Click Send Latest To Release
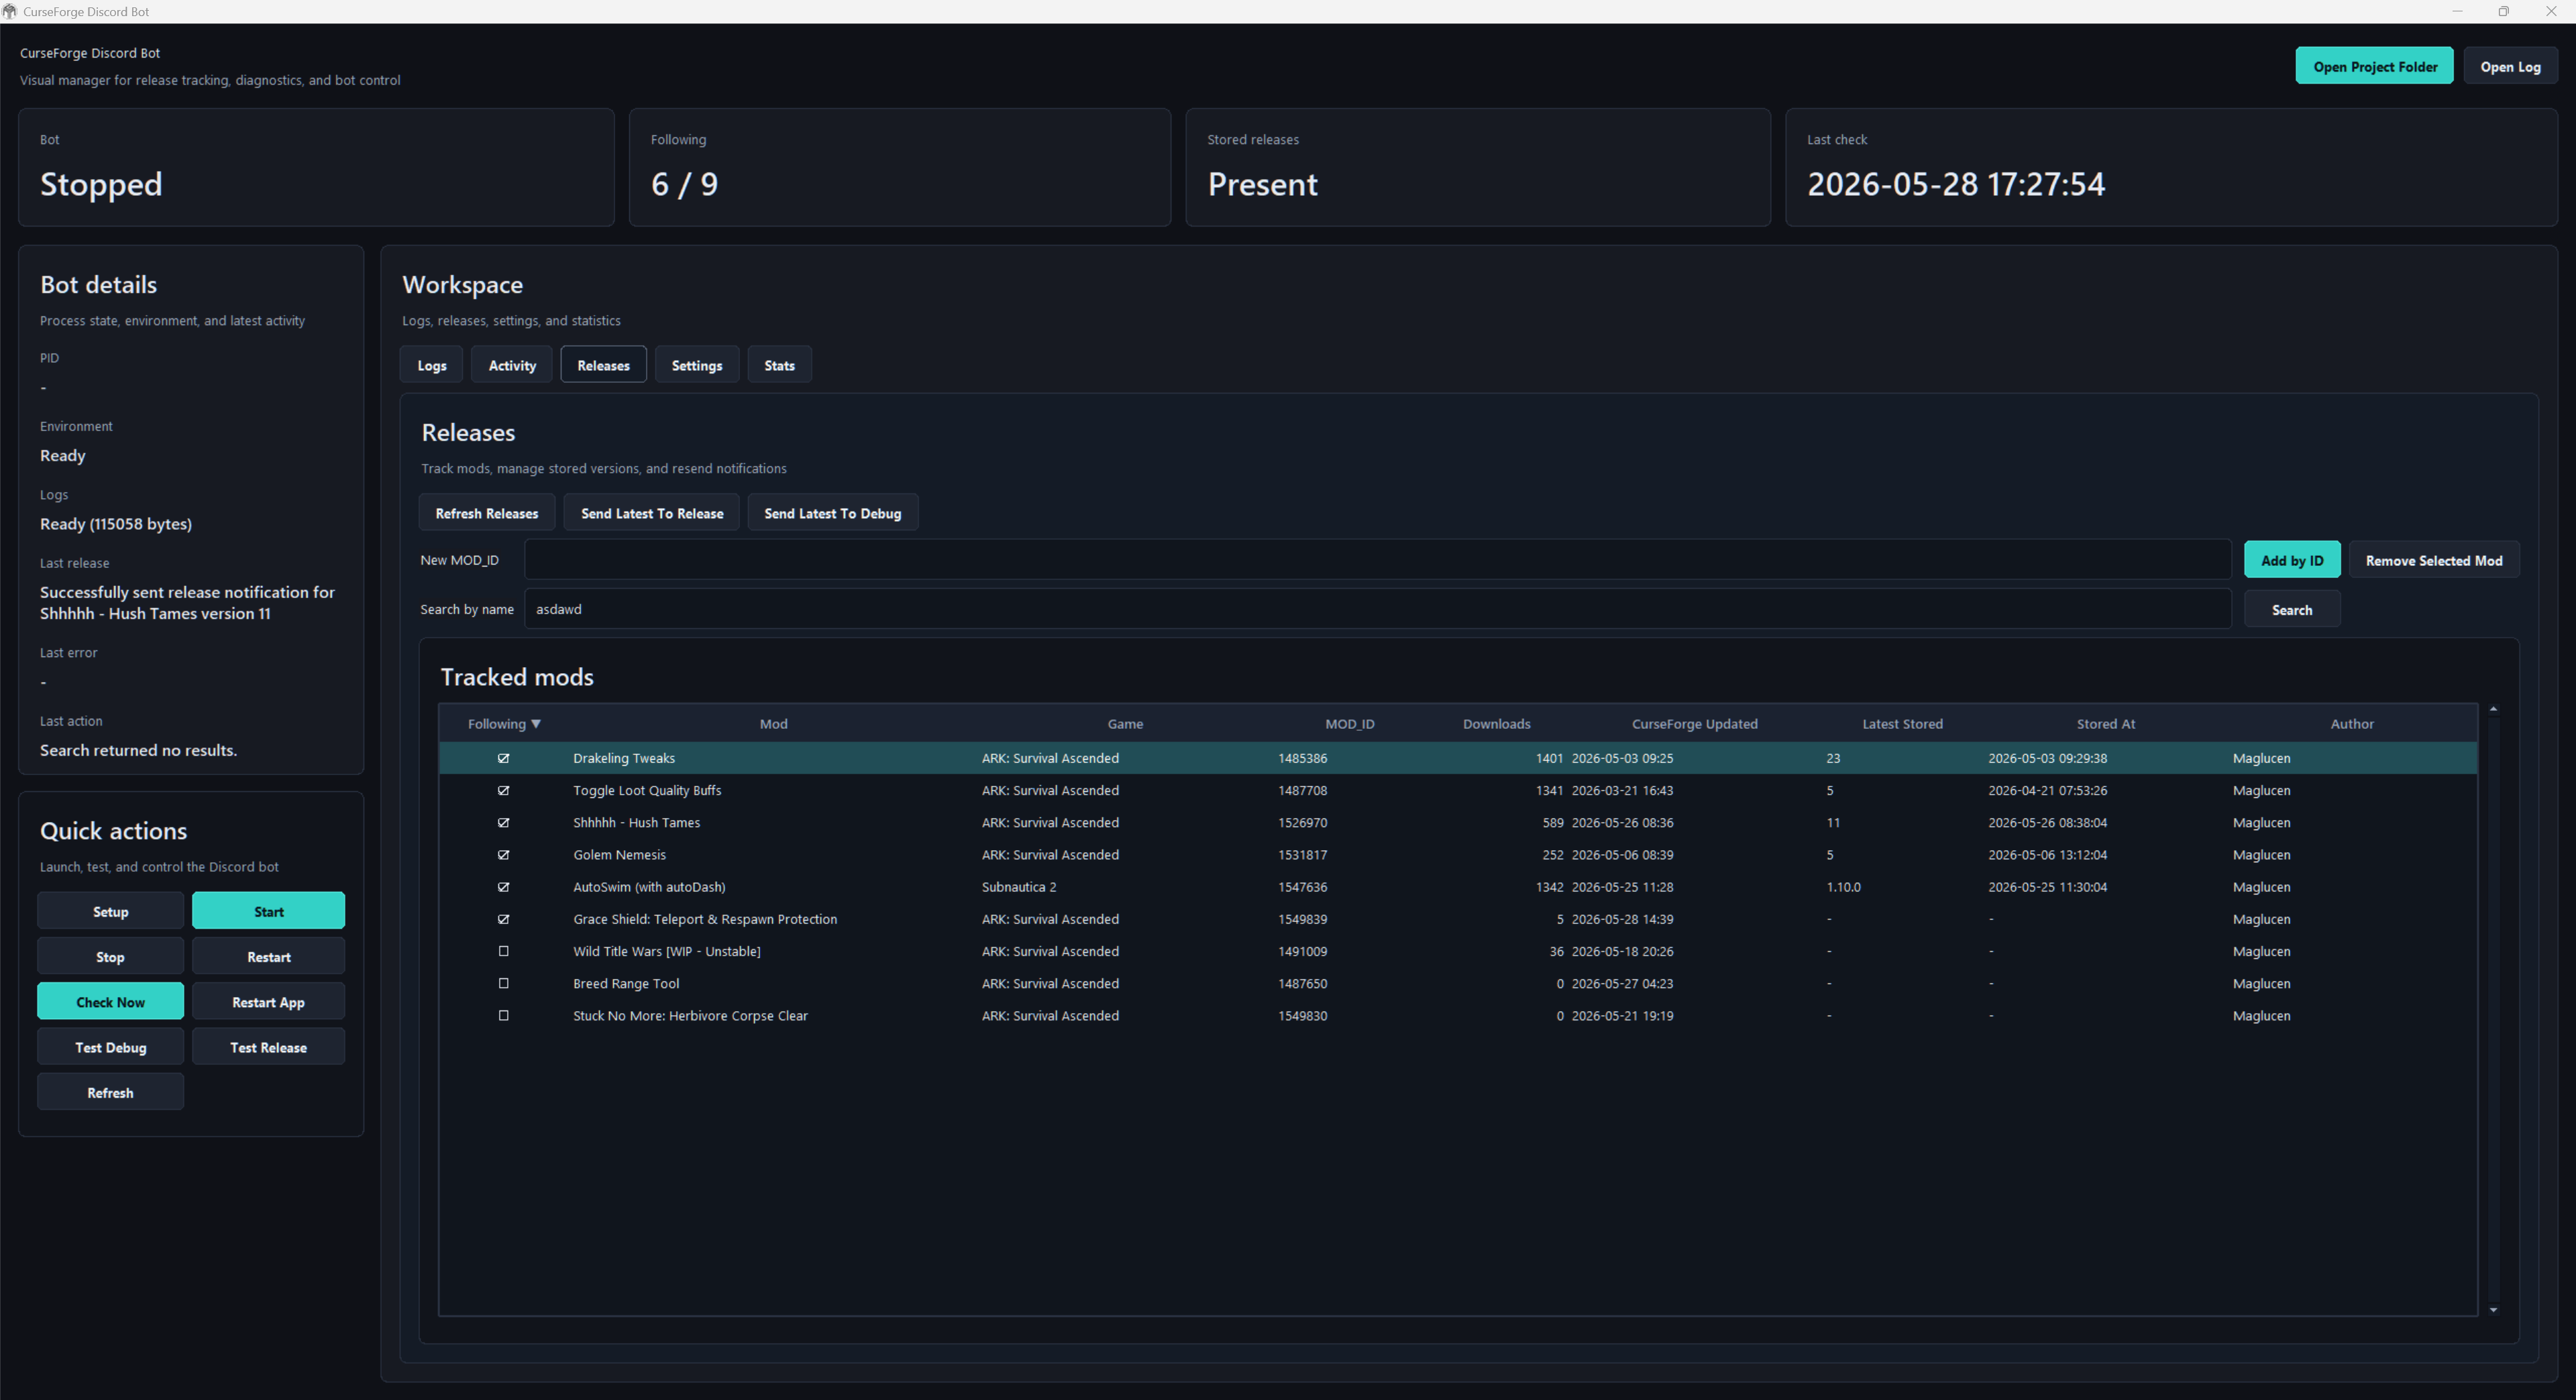This screenshot has width=2576, height=1400. tap(651, 513)
